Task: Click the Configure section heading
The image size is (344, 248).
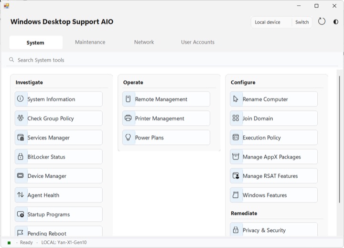Action: [x=243, y=82]
